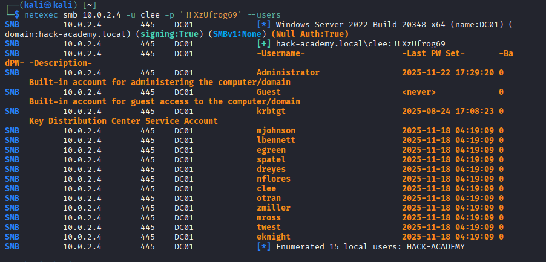The width and height of the screenshot is (546, 262).
Task: Click the krbtgt username entry
Action: (x=271, y=111)
